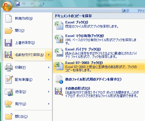The width and height of the screenshot is (145, 121).
Task: Click the floppy disk icon for 上書き保存
Action: [8, 43]
